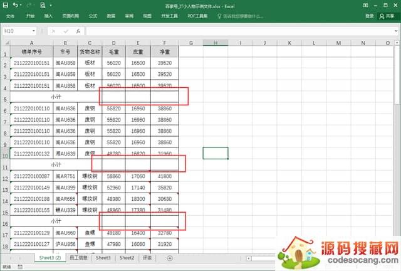Viewport: 401px width, 271px height.
Task: Open Ribbon Display Options icon
Action: 366,5
